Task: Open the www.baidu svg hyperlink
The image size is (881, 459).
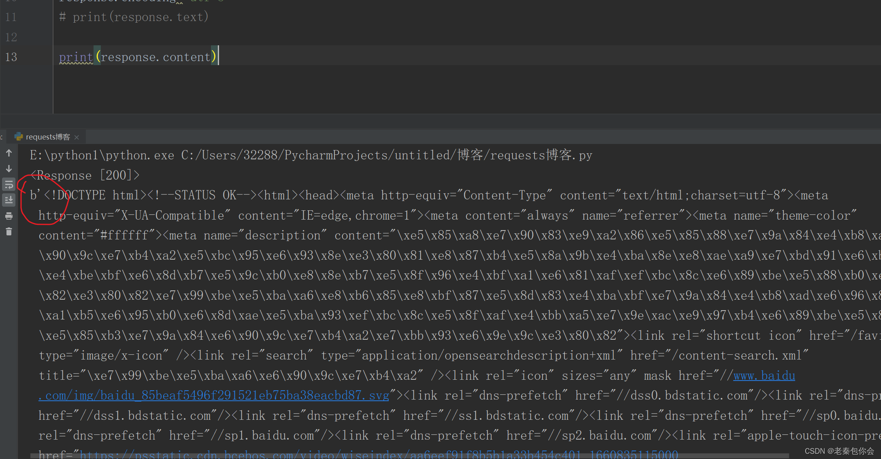Action: point(764,376)
